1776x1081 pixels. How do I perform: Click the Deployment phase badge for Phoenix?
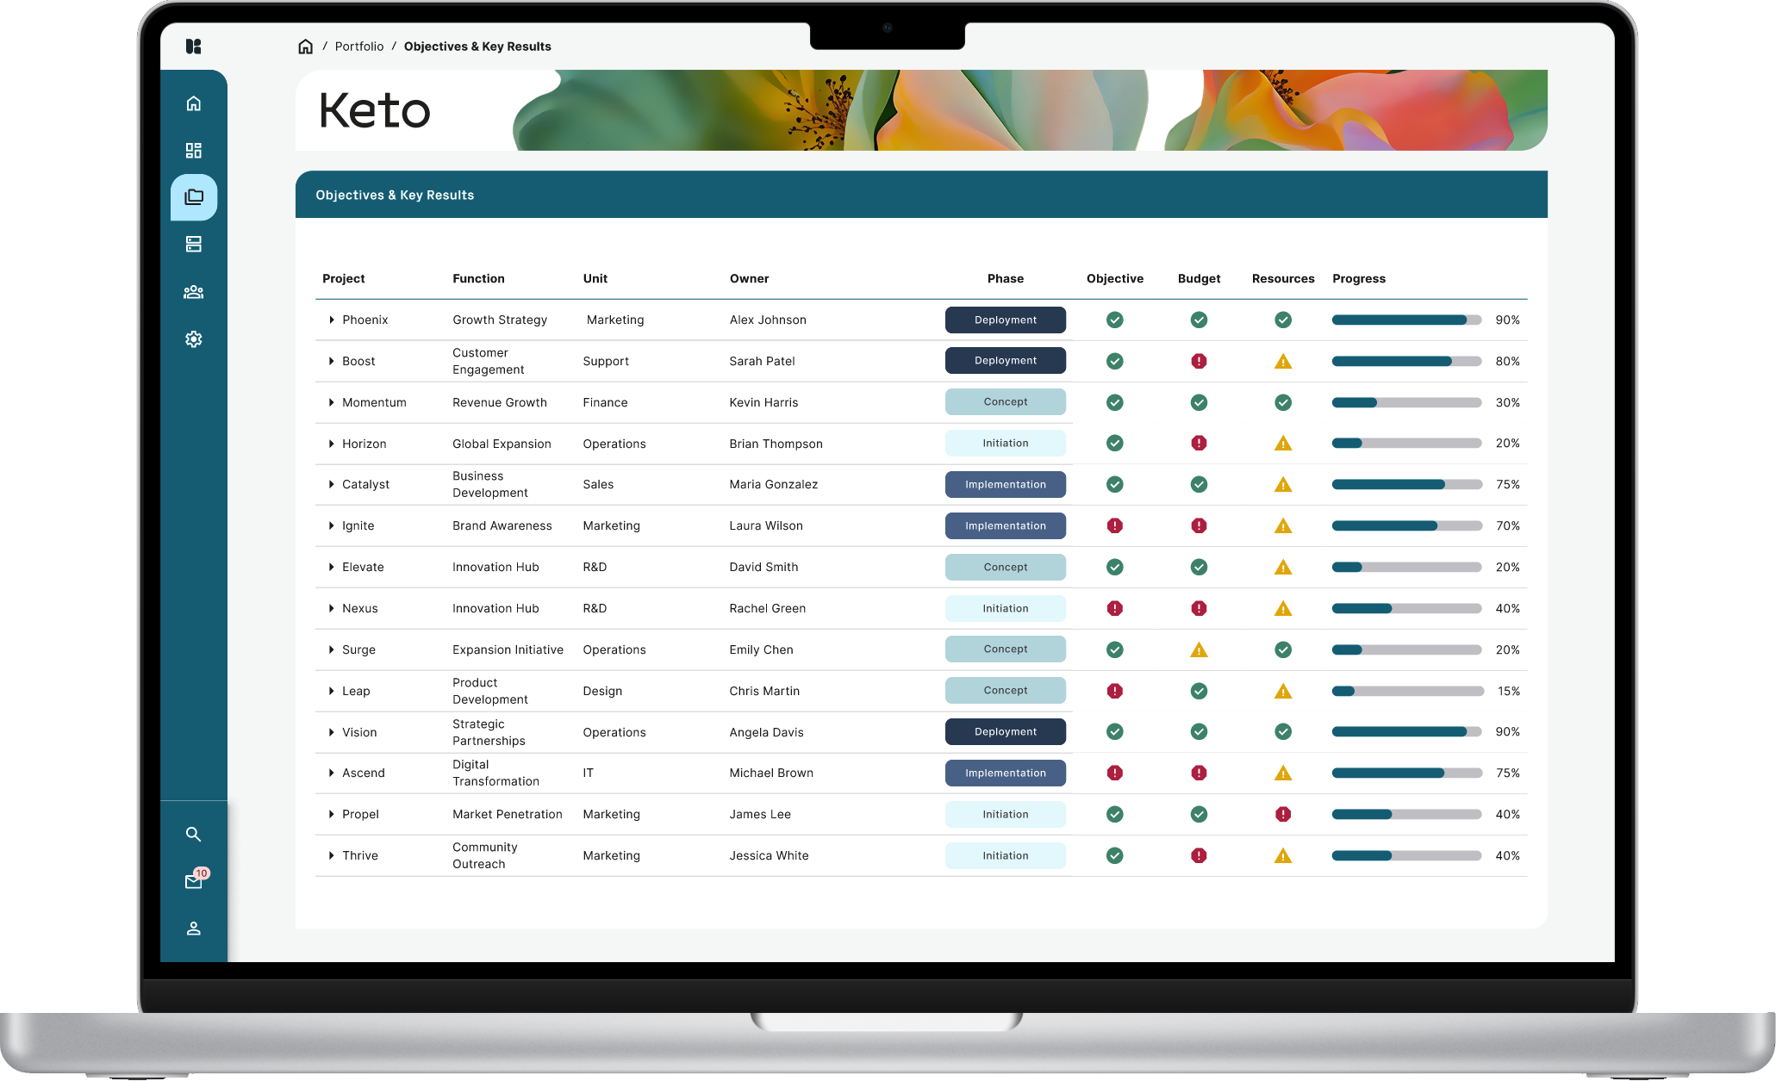(x=1005, y=320)
